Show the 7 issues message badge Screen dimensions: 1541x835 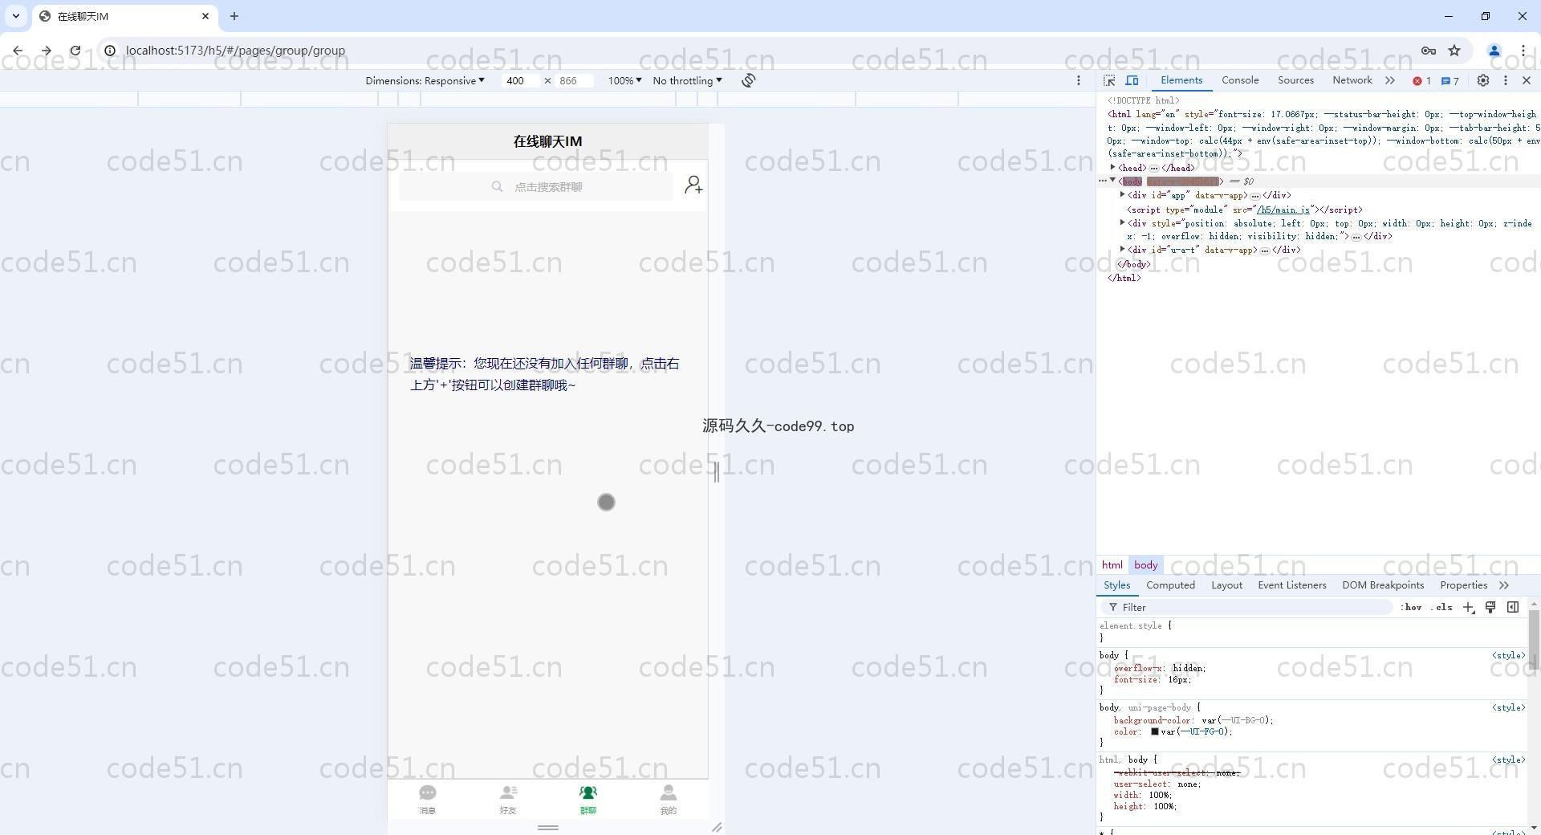pyautogui.click(x=1450, y=80)
